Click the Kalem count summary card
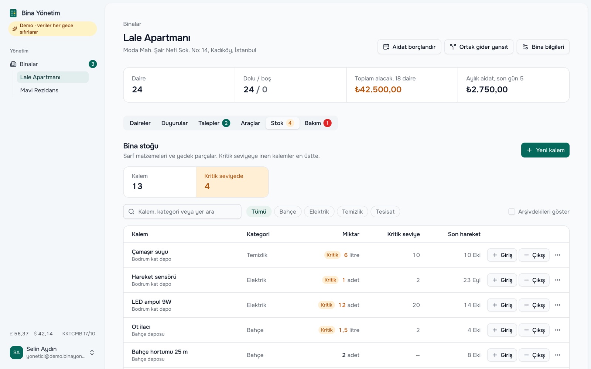591x369 pixels. tap(160, 182)
